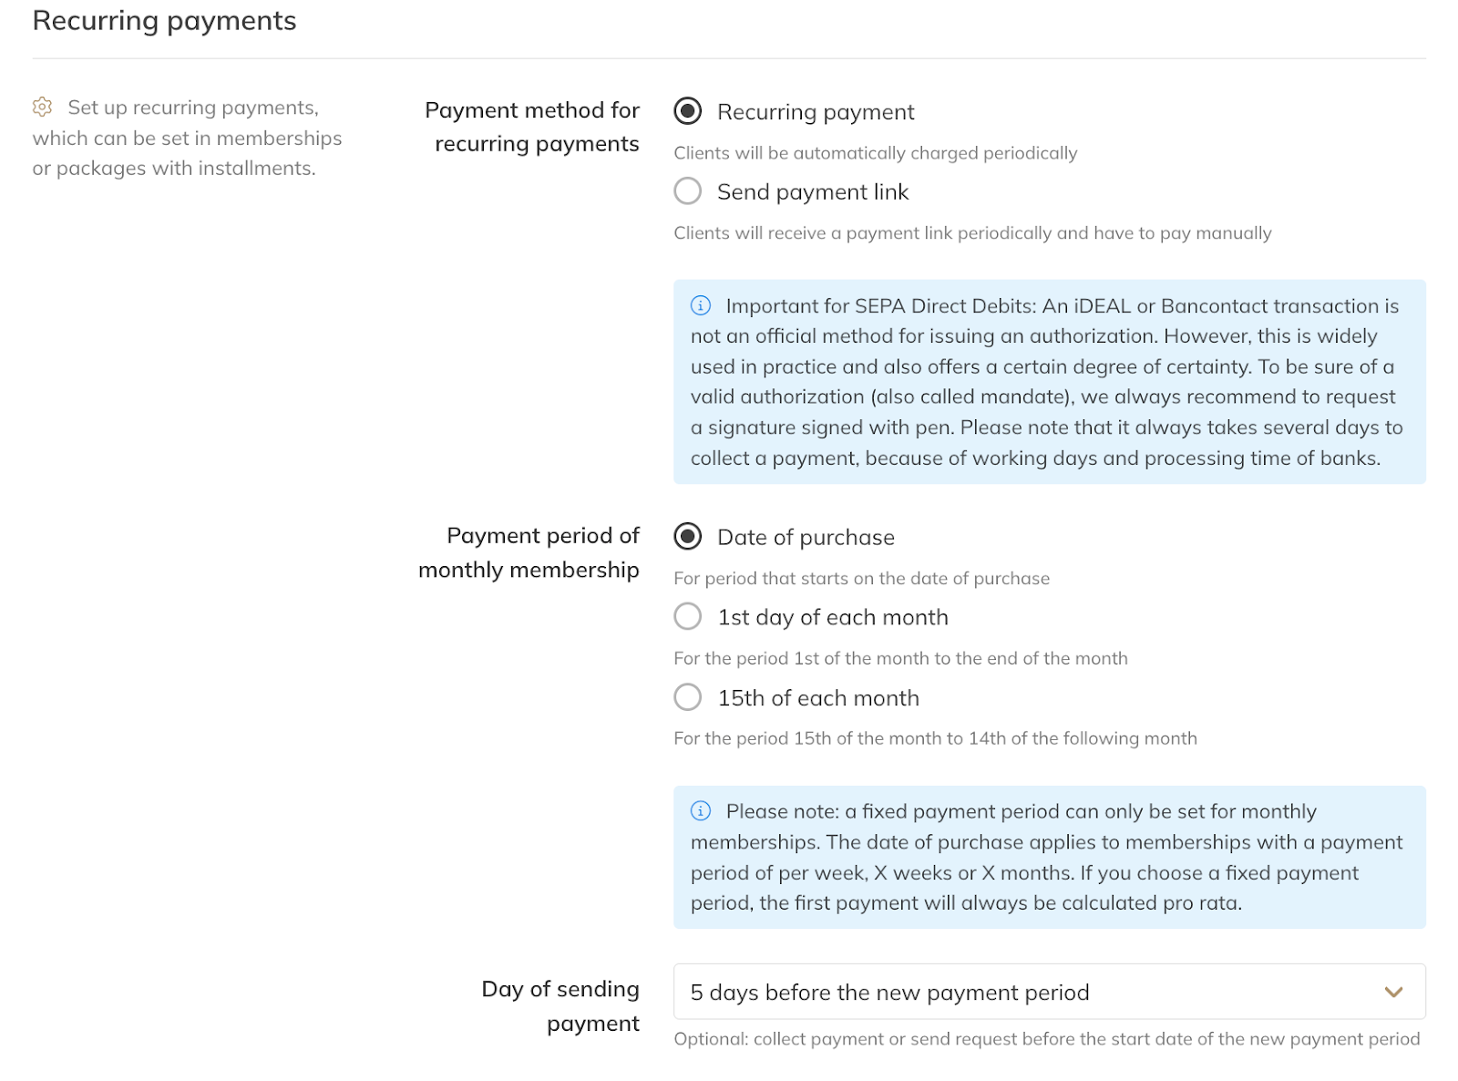
Task: Click the SEPA Direct Debits notice text
Action: (1048, 382)
